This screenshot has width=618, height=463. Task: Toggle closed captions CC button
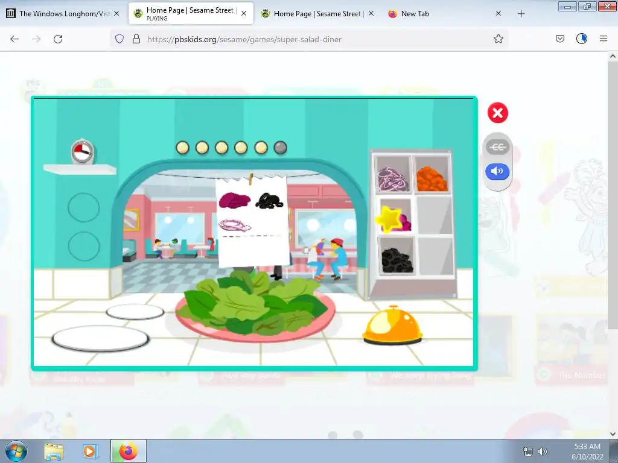click(497, 147)
